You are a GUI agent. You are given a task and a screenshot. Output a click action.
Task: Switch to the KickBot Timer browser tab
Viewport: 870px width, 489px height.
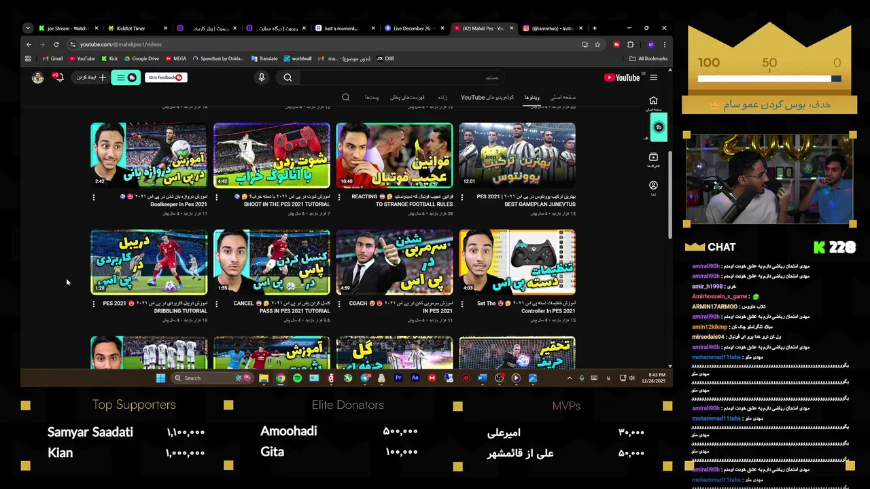(137, 29)
